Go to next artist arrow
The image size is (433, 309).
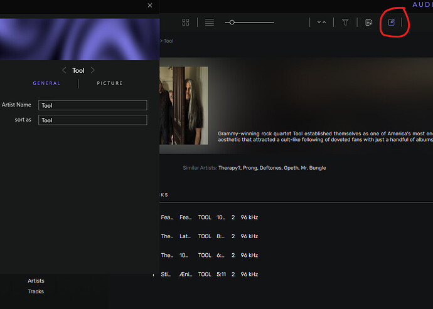click(x=93, y=70)
